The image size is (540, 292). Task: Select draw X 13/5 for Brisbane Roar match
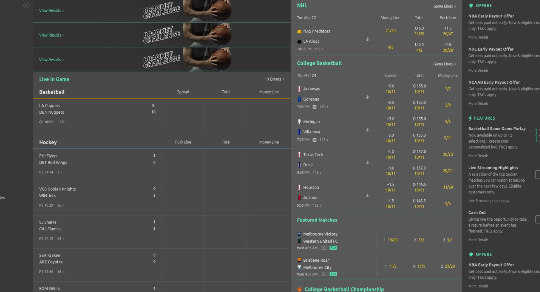[x=419, y=266]
